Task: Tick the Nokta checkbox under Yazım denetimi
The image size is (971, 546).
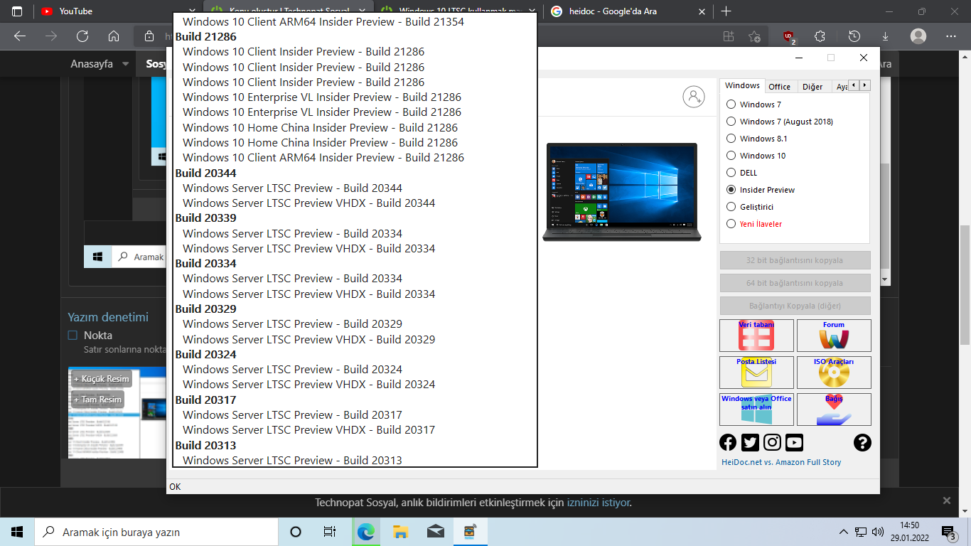Action: tap(73, 335)
